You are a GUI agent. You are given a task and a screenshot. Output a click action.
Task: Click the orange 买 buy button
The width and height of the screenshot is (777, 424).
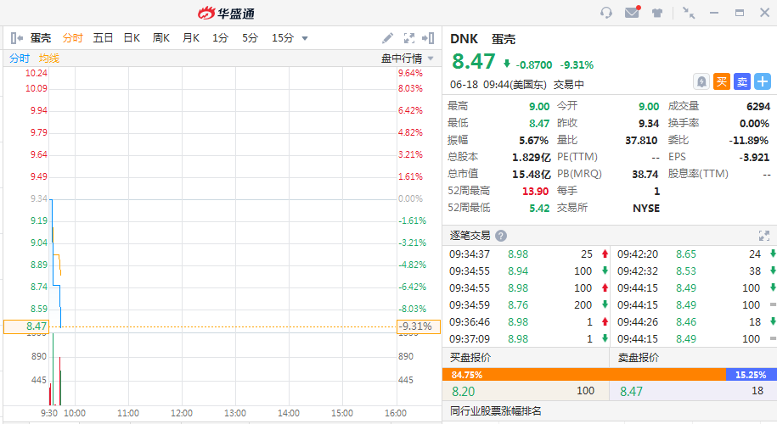click(722, 81)
